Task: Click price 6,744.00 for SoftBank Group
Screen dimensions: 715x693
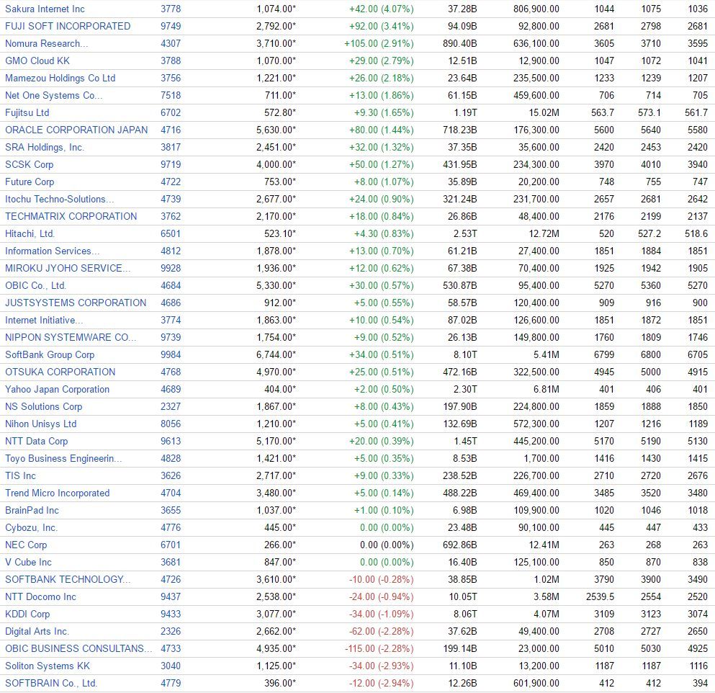Action: (x=276, y=355)
